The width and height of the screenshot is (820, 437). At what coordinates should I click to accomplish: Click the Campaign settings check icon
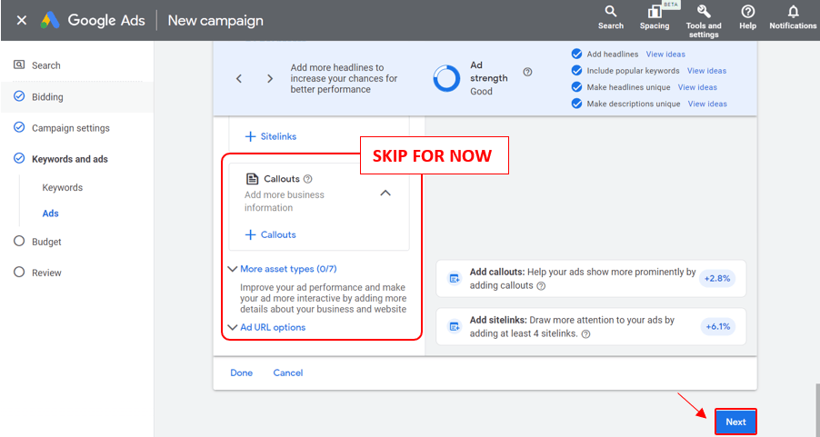[19, 127]
